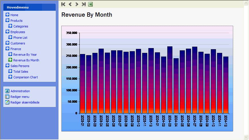Jump to last page arrow icon
249x140 pixels.
tap(84, 4)
